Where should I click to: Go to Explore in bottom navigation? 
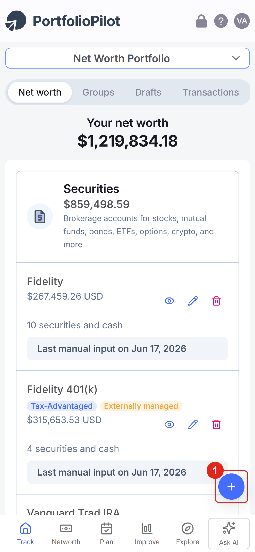pyautogui.click(x=188, y=534)
